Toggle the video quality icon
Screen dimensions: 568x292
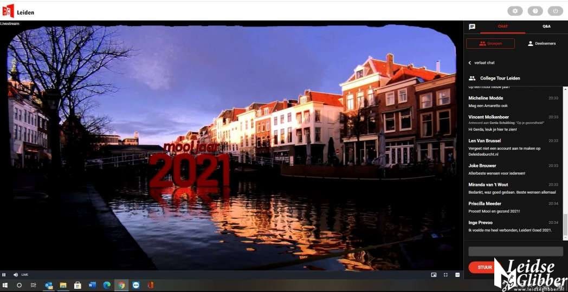point(457,275)
